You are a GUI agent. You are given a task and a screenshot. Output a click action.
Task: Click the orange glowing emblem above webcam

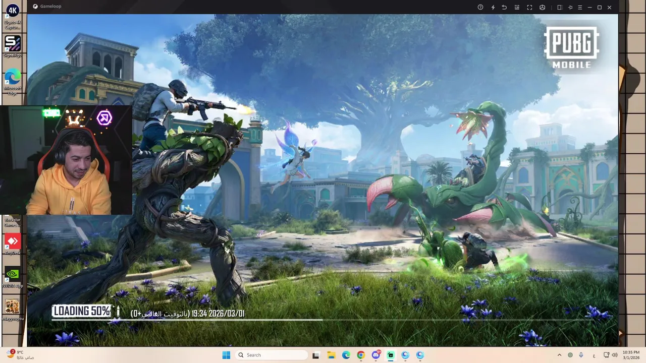pos(75,118)
